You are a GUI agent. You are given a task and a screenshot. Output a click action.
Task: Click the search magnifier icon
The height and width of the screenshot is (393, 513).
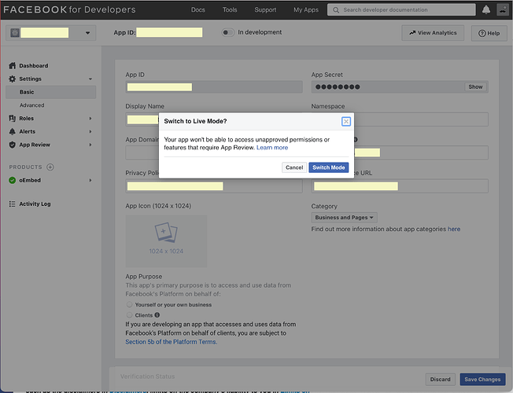[x=336, y=10]
